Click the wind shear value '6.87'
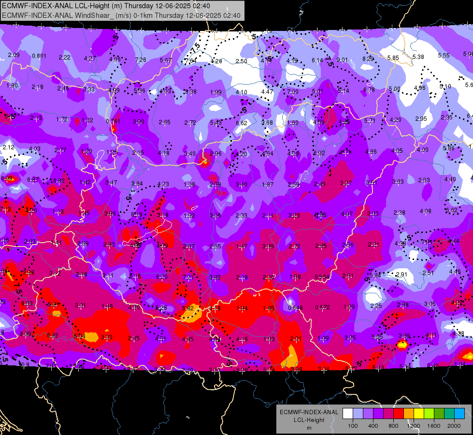 (x=33, y=180)
